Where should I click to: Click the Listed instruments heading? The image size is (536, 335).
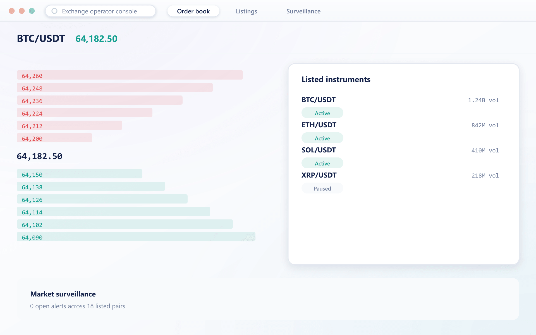pyautogui.click(x=336, y=80)
